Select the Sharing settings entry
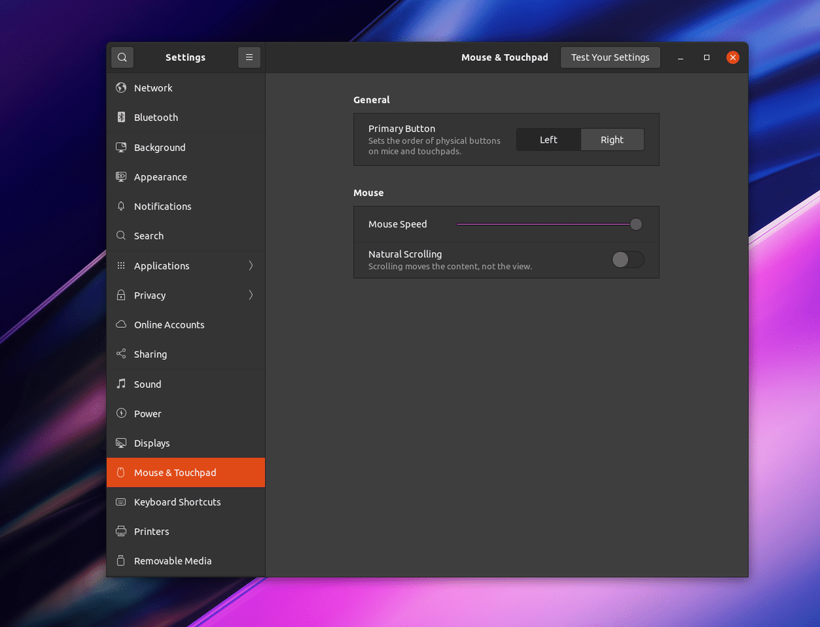This screenshot has width=820, height=627. 150,354
